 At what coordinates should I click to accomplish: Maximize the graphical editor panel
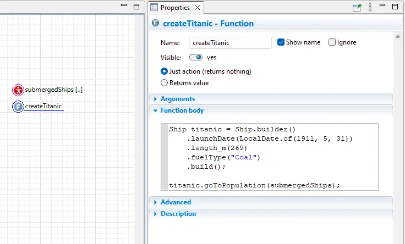pyautogui.click(x=136, y=7)
